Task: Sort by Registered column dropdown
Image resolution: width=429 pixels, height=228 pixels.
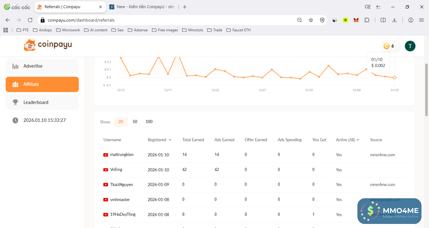Action: point(160,140)
